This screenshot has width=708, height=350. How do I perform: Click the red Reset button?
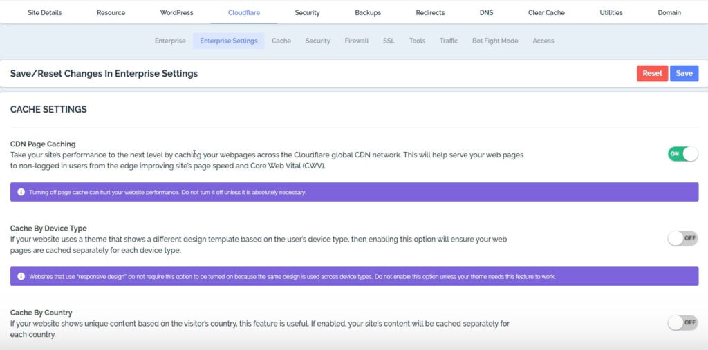pos(653,73)
